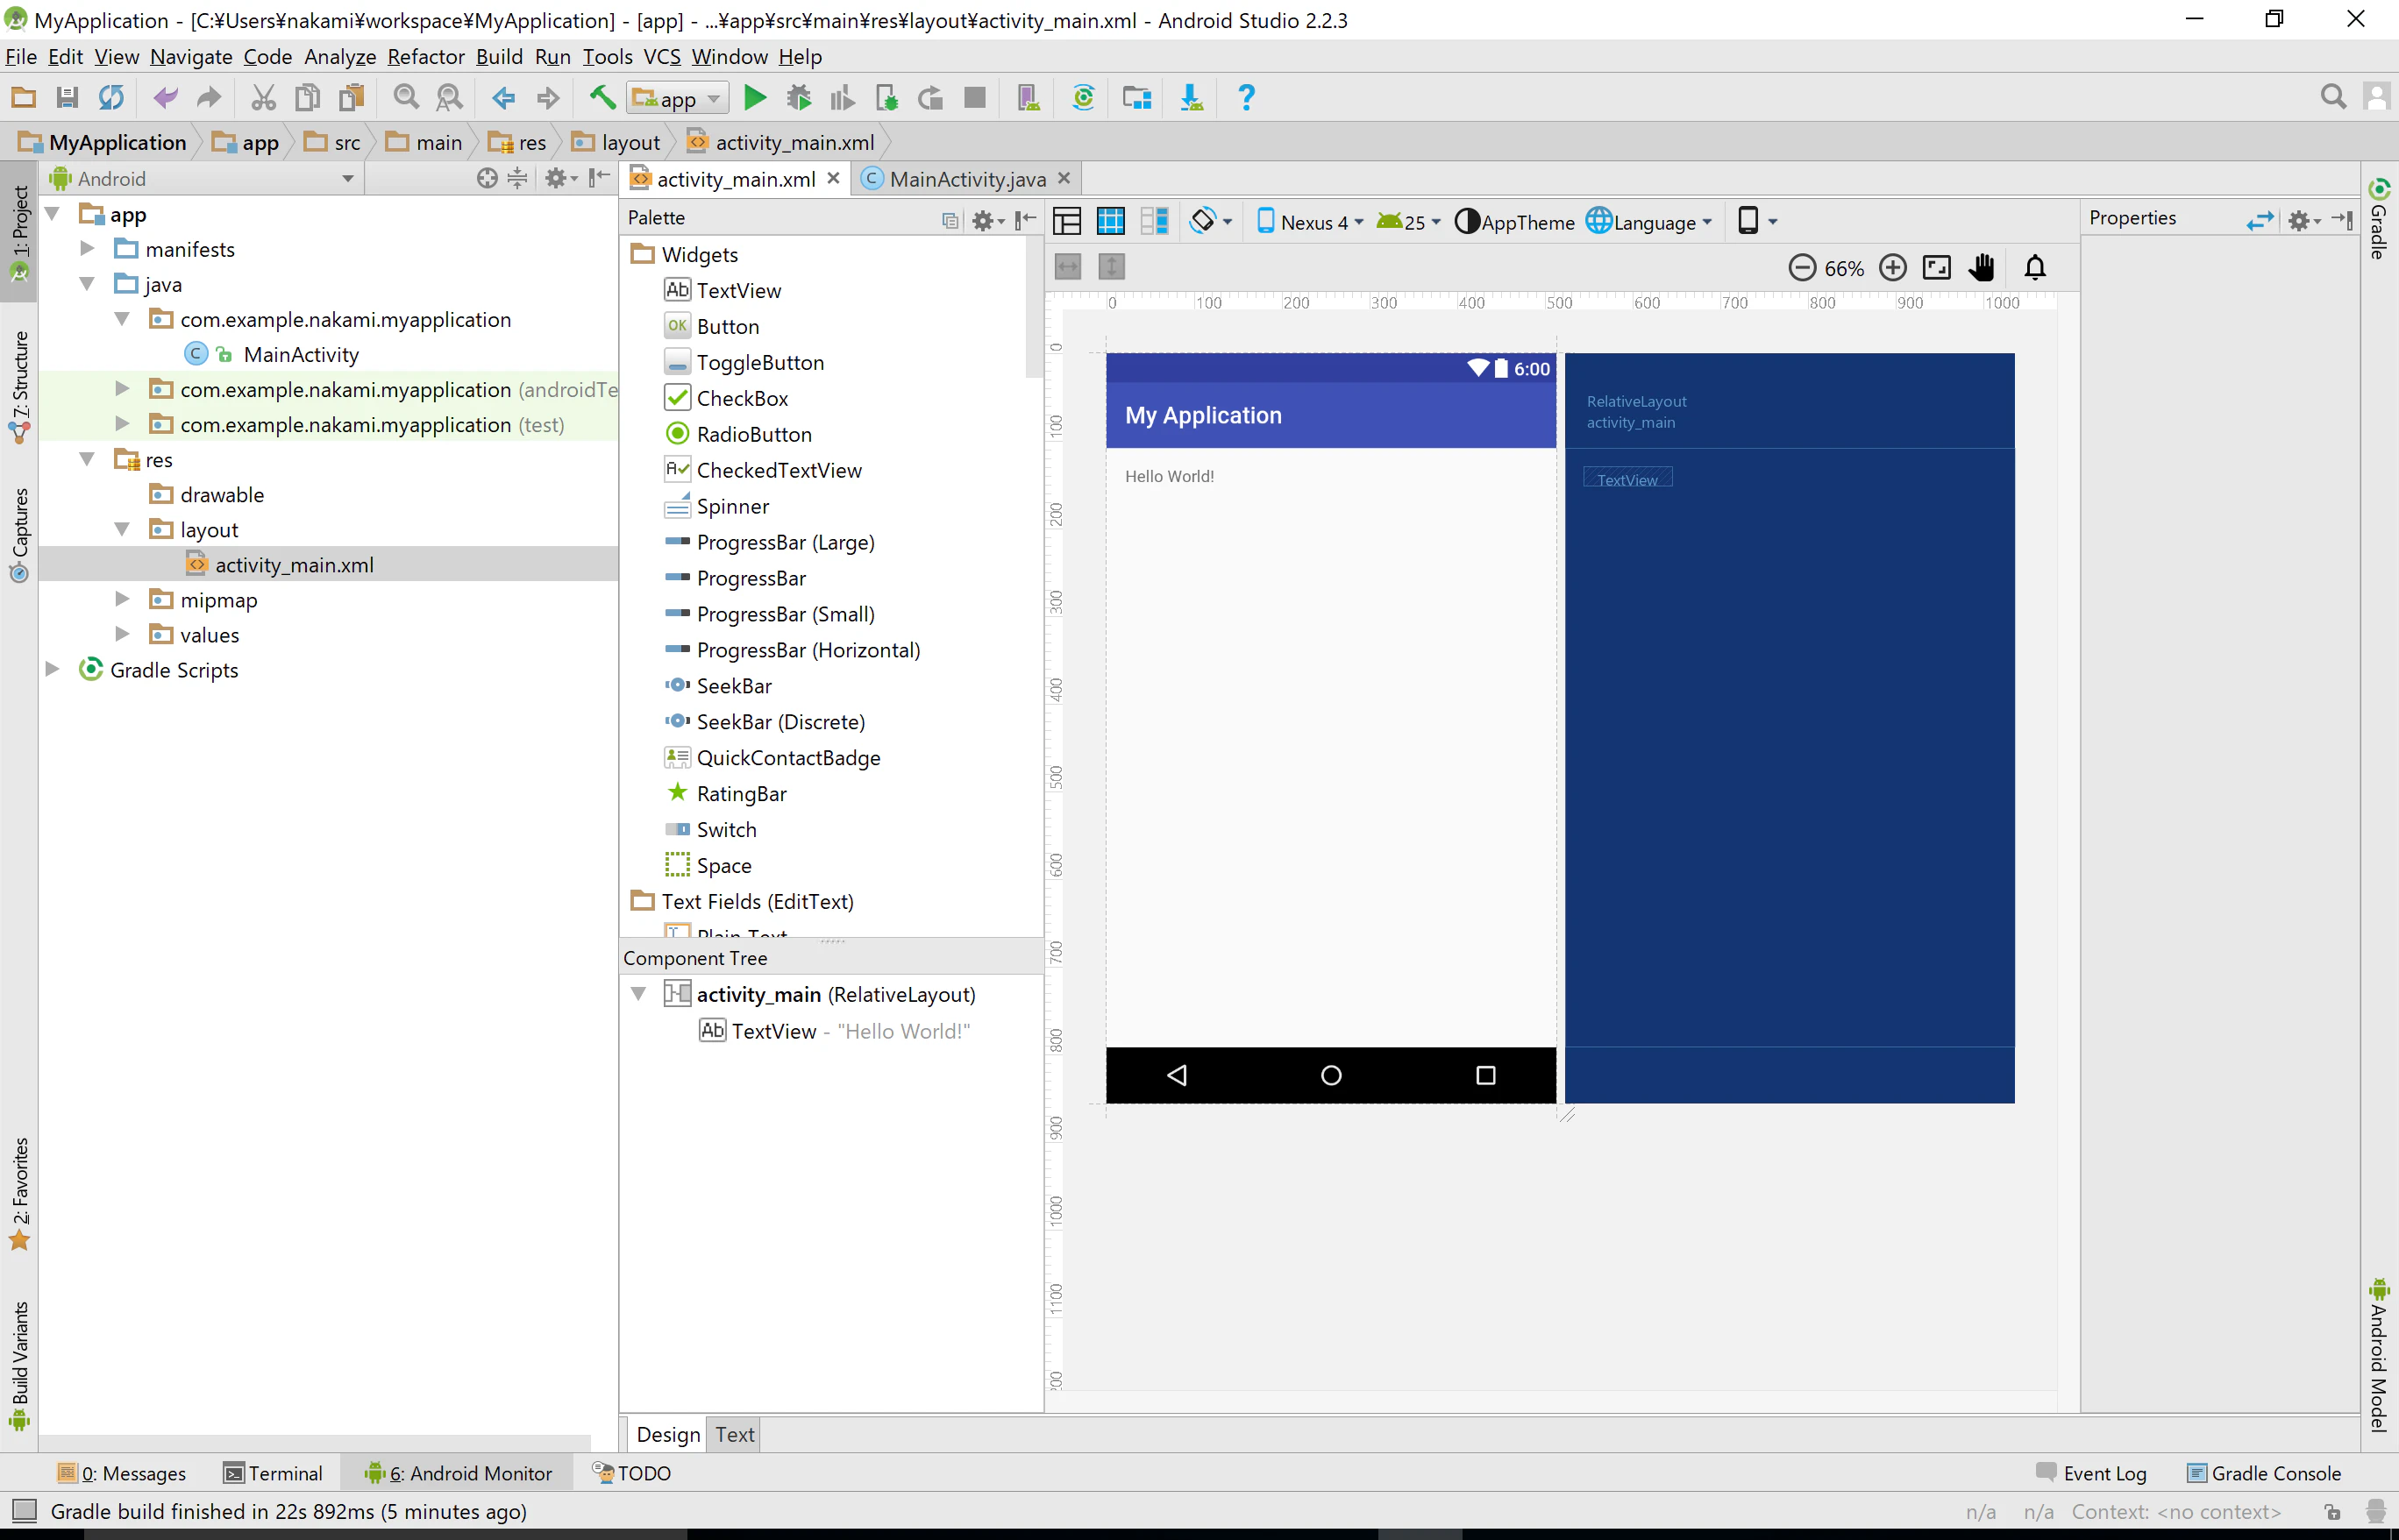Image resolution: width=2399 pixels, height=1540 pixels.
Task: Collapse the res folder
Action: coord(87,460)
